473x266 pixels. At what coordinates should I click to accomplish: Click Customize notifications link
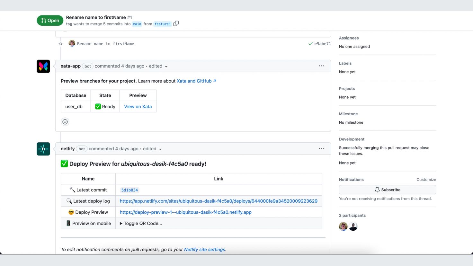pyautogui.click(x=426, y=180)
